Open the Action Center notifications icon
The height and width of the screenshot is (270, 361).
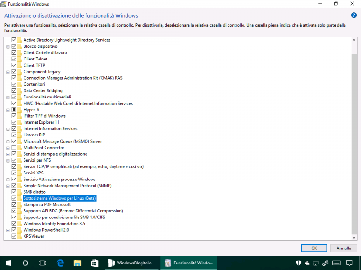349,263
